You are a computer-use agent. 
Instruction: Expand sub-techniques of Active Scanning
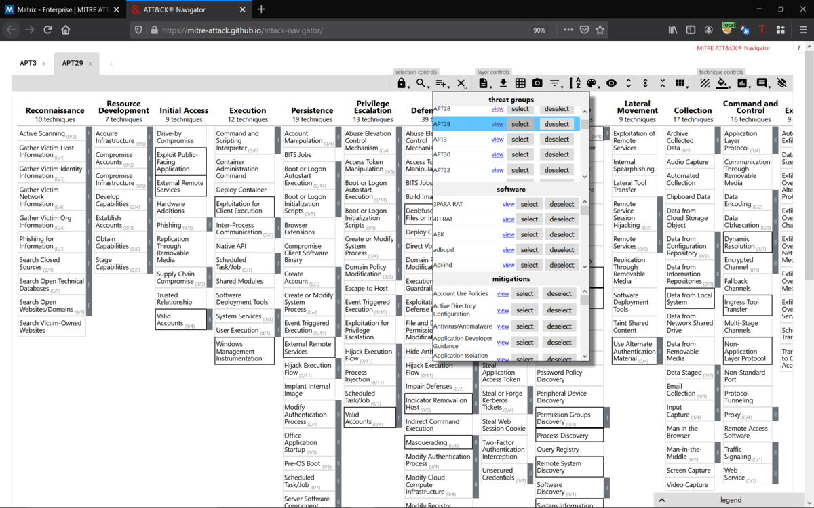[x=88, y=134]
